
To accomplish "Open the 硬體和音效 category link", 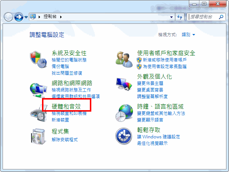I will pyautogui.click(x=66, y=106).
